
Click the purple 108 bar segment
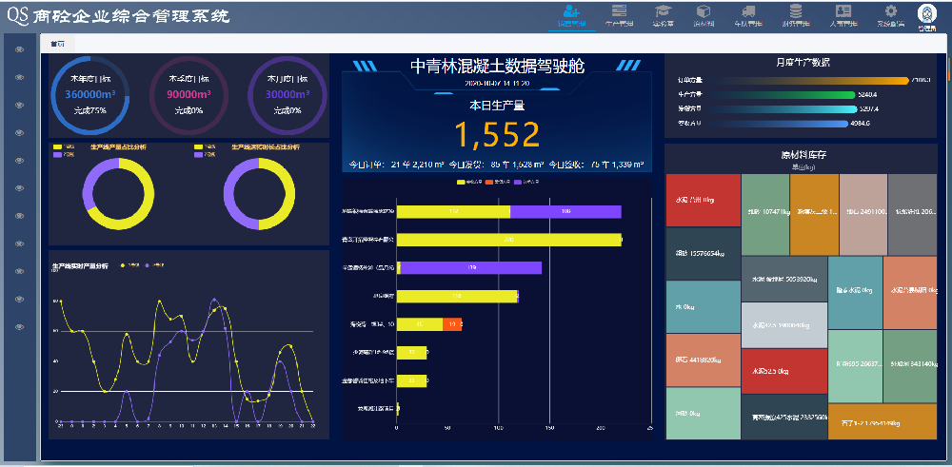click(x=565, y=212)
